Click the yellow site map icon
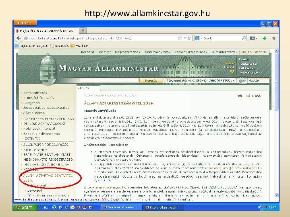 pyautogui.click(x=232, y=72)
